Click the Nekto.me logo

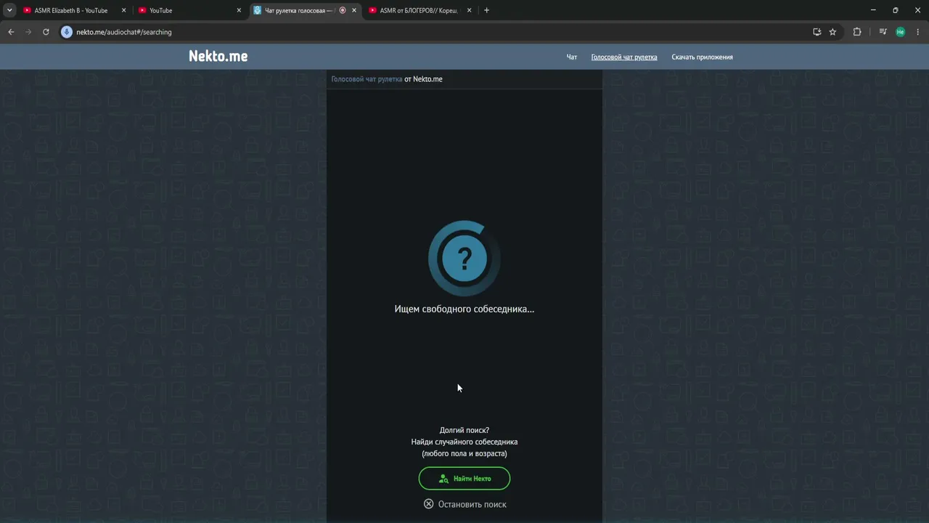click(x=218, y=56)
